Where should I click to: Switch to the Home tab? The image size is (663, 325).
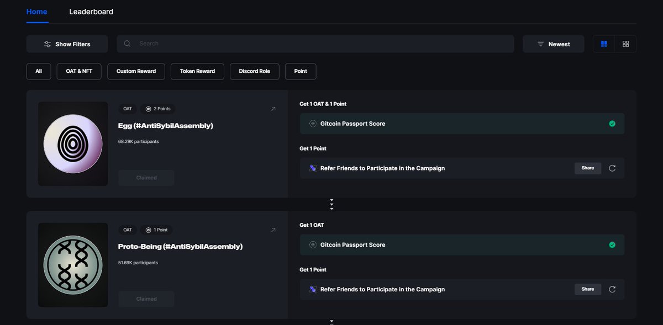37,12
